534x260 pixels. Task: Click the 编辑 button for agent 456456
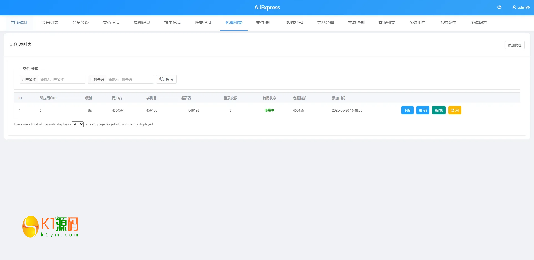coord(439,110)
